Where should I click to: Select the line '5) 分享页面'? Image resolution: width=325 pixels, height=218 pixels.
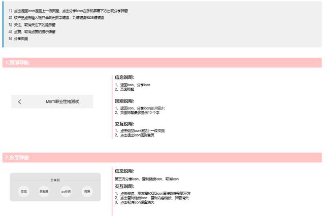(x=18, y=39)
